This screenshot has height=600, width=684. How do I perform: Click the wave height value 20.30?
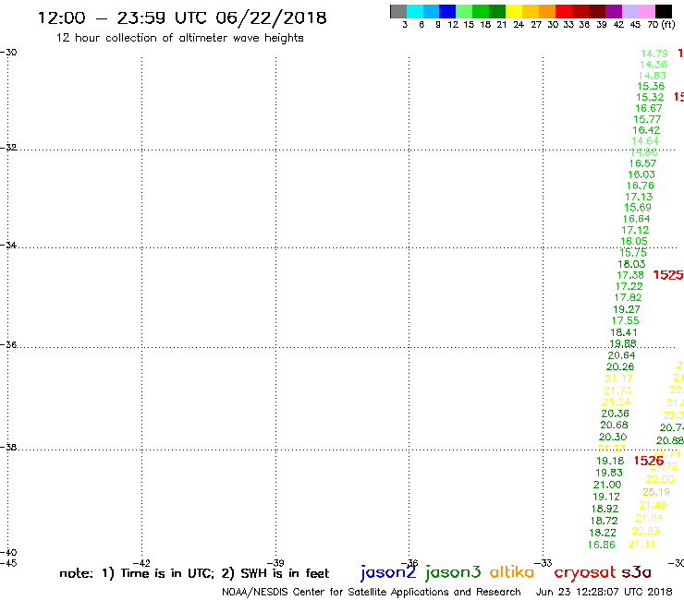(x=613, y=437)
